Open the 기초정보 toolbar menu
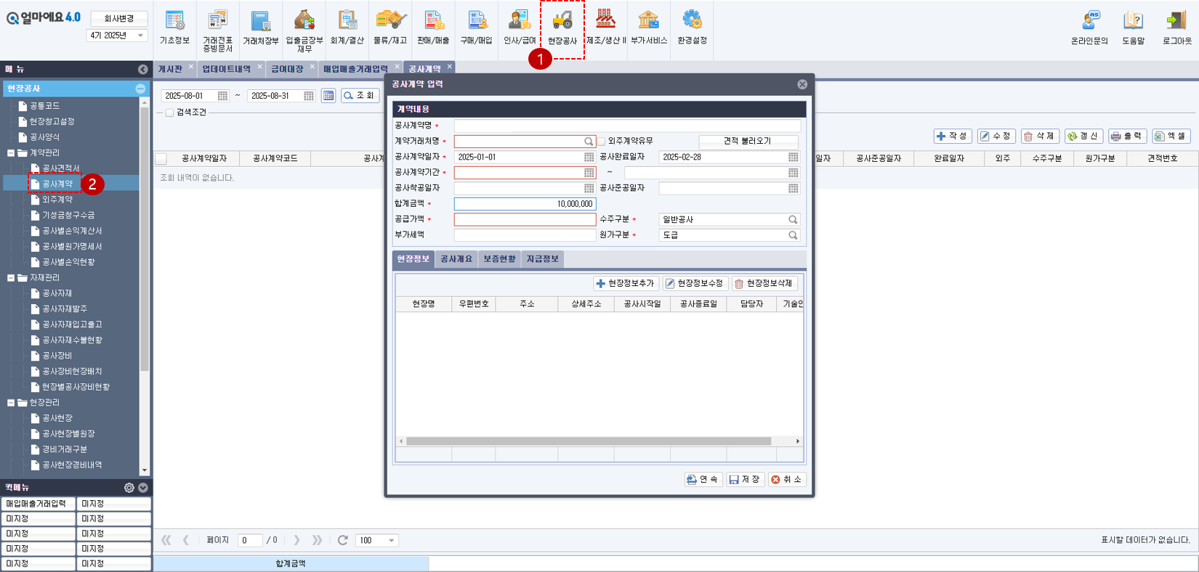 coord(174,28)
